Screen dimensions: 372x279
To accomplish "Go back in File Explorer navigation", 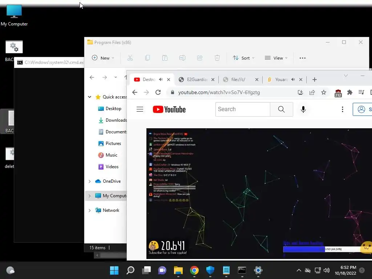I will click(x=92, y=77).
